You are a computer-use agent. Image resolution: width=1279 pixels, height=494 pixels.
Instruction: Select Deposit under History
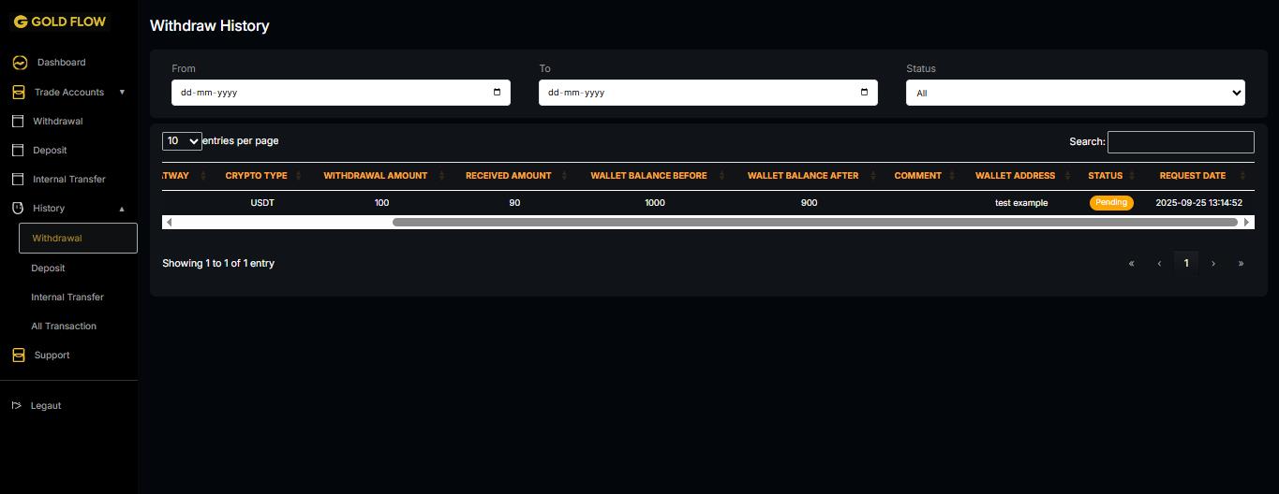coord(48,268)
